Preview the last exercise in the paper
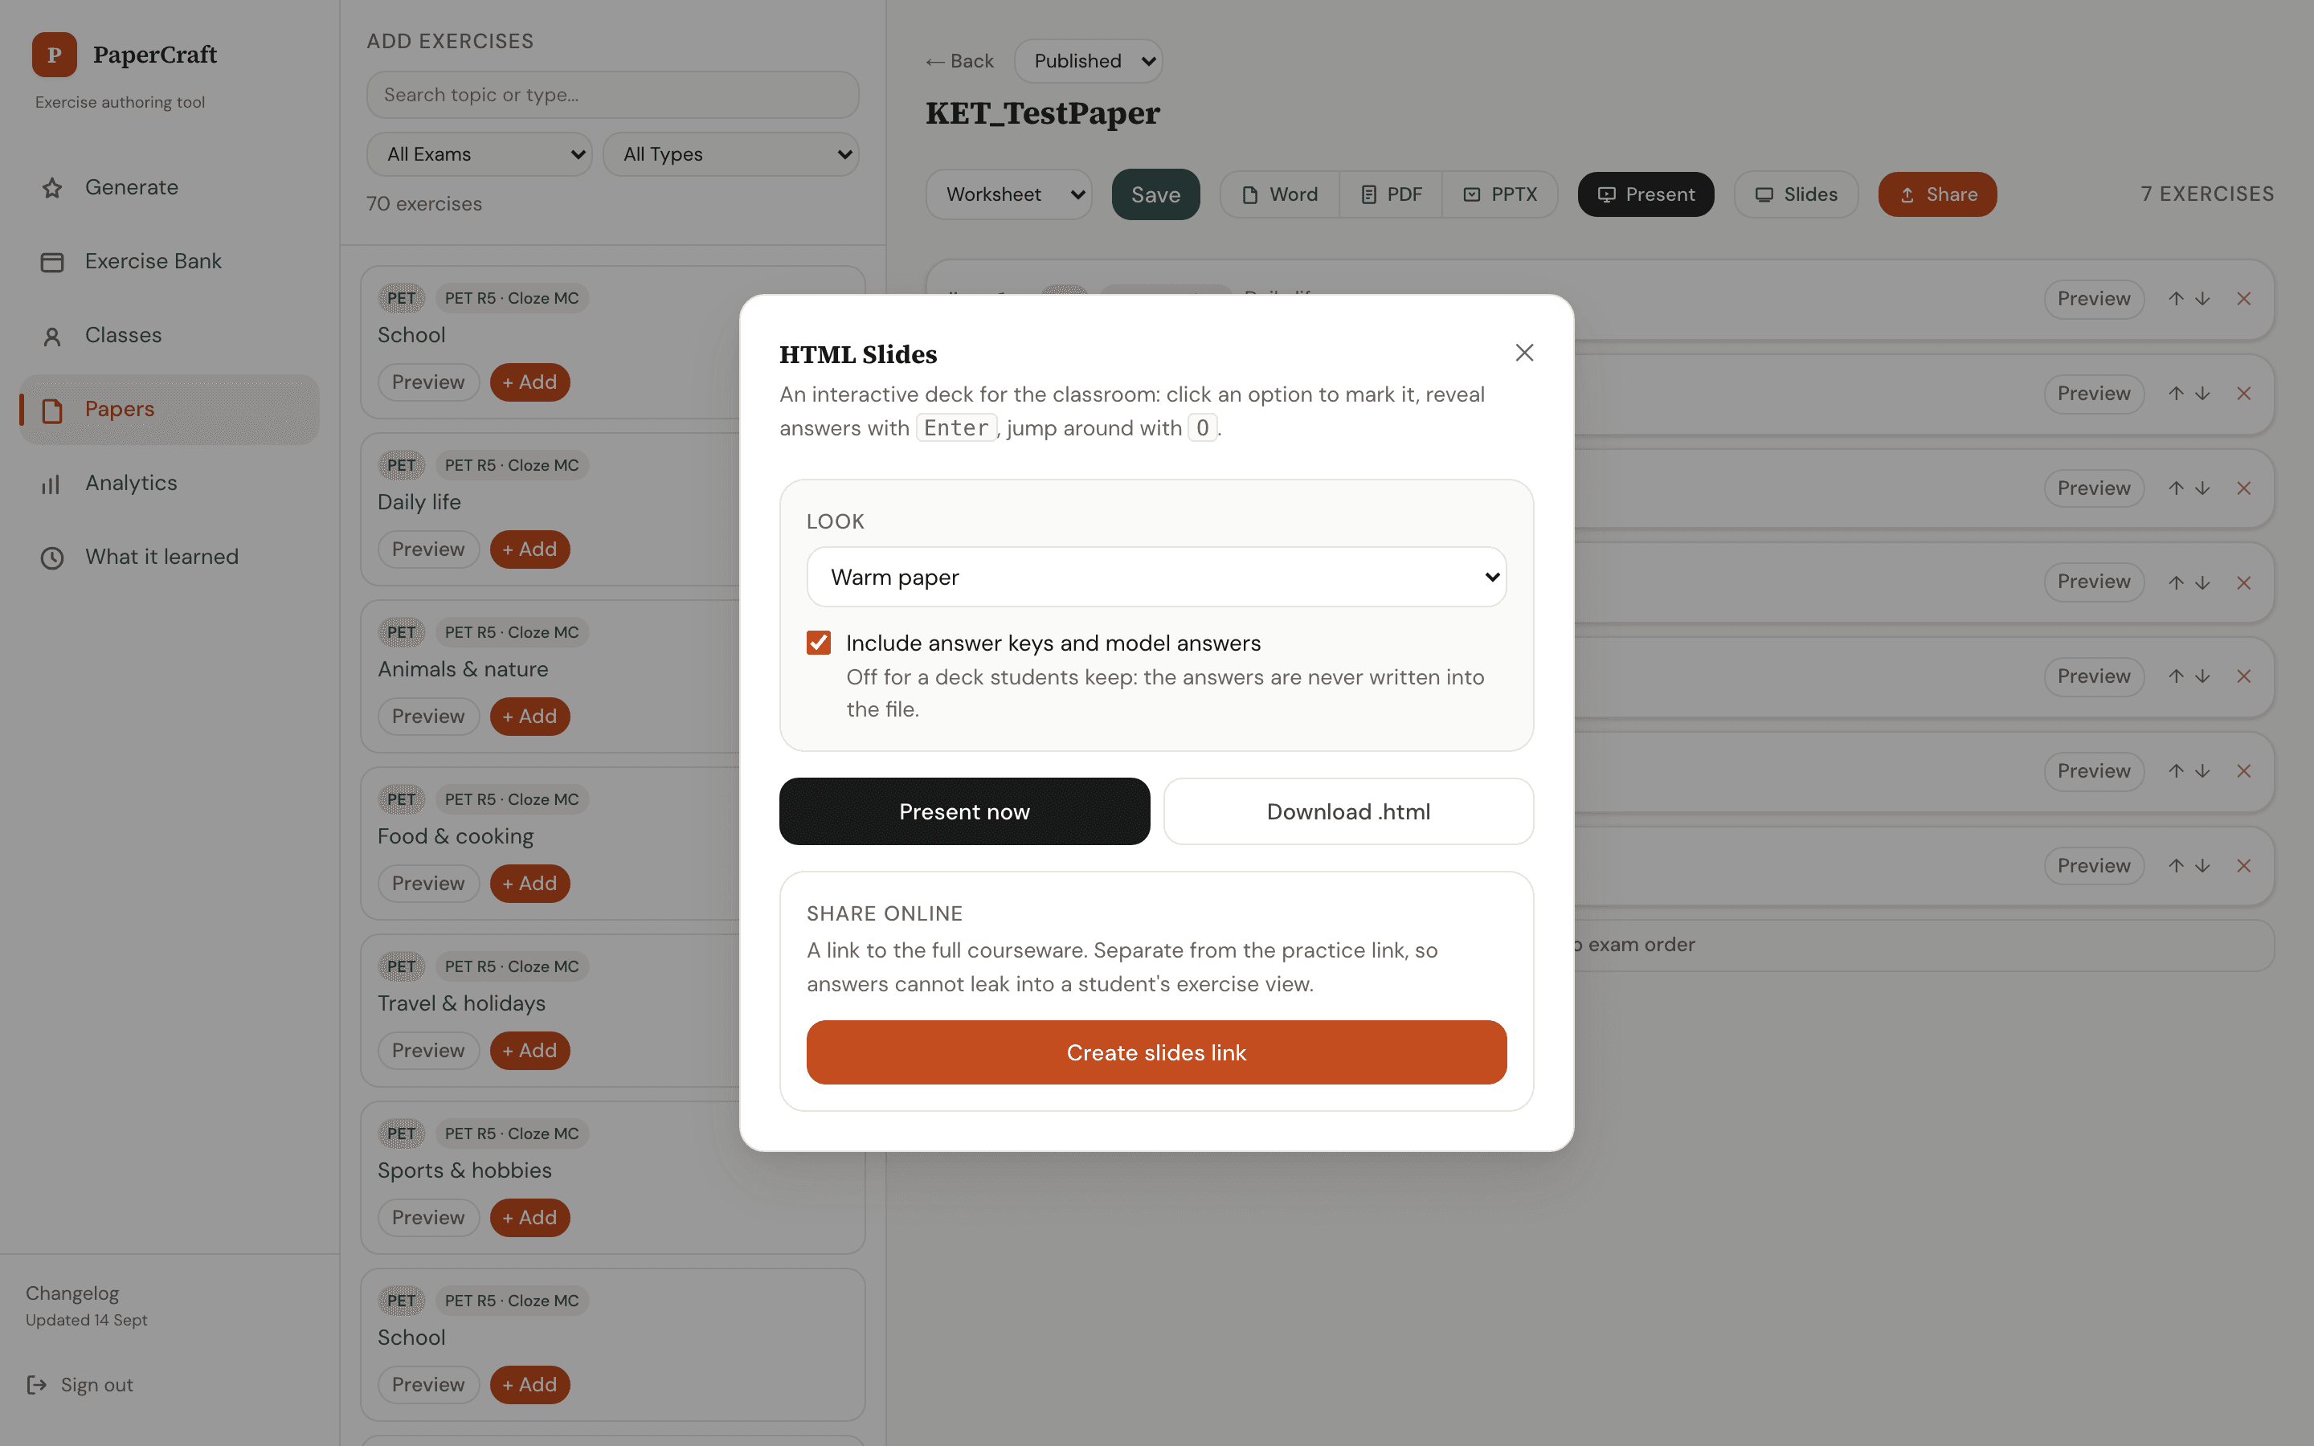 pos(2094,865)
